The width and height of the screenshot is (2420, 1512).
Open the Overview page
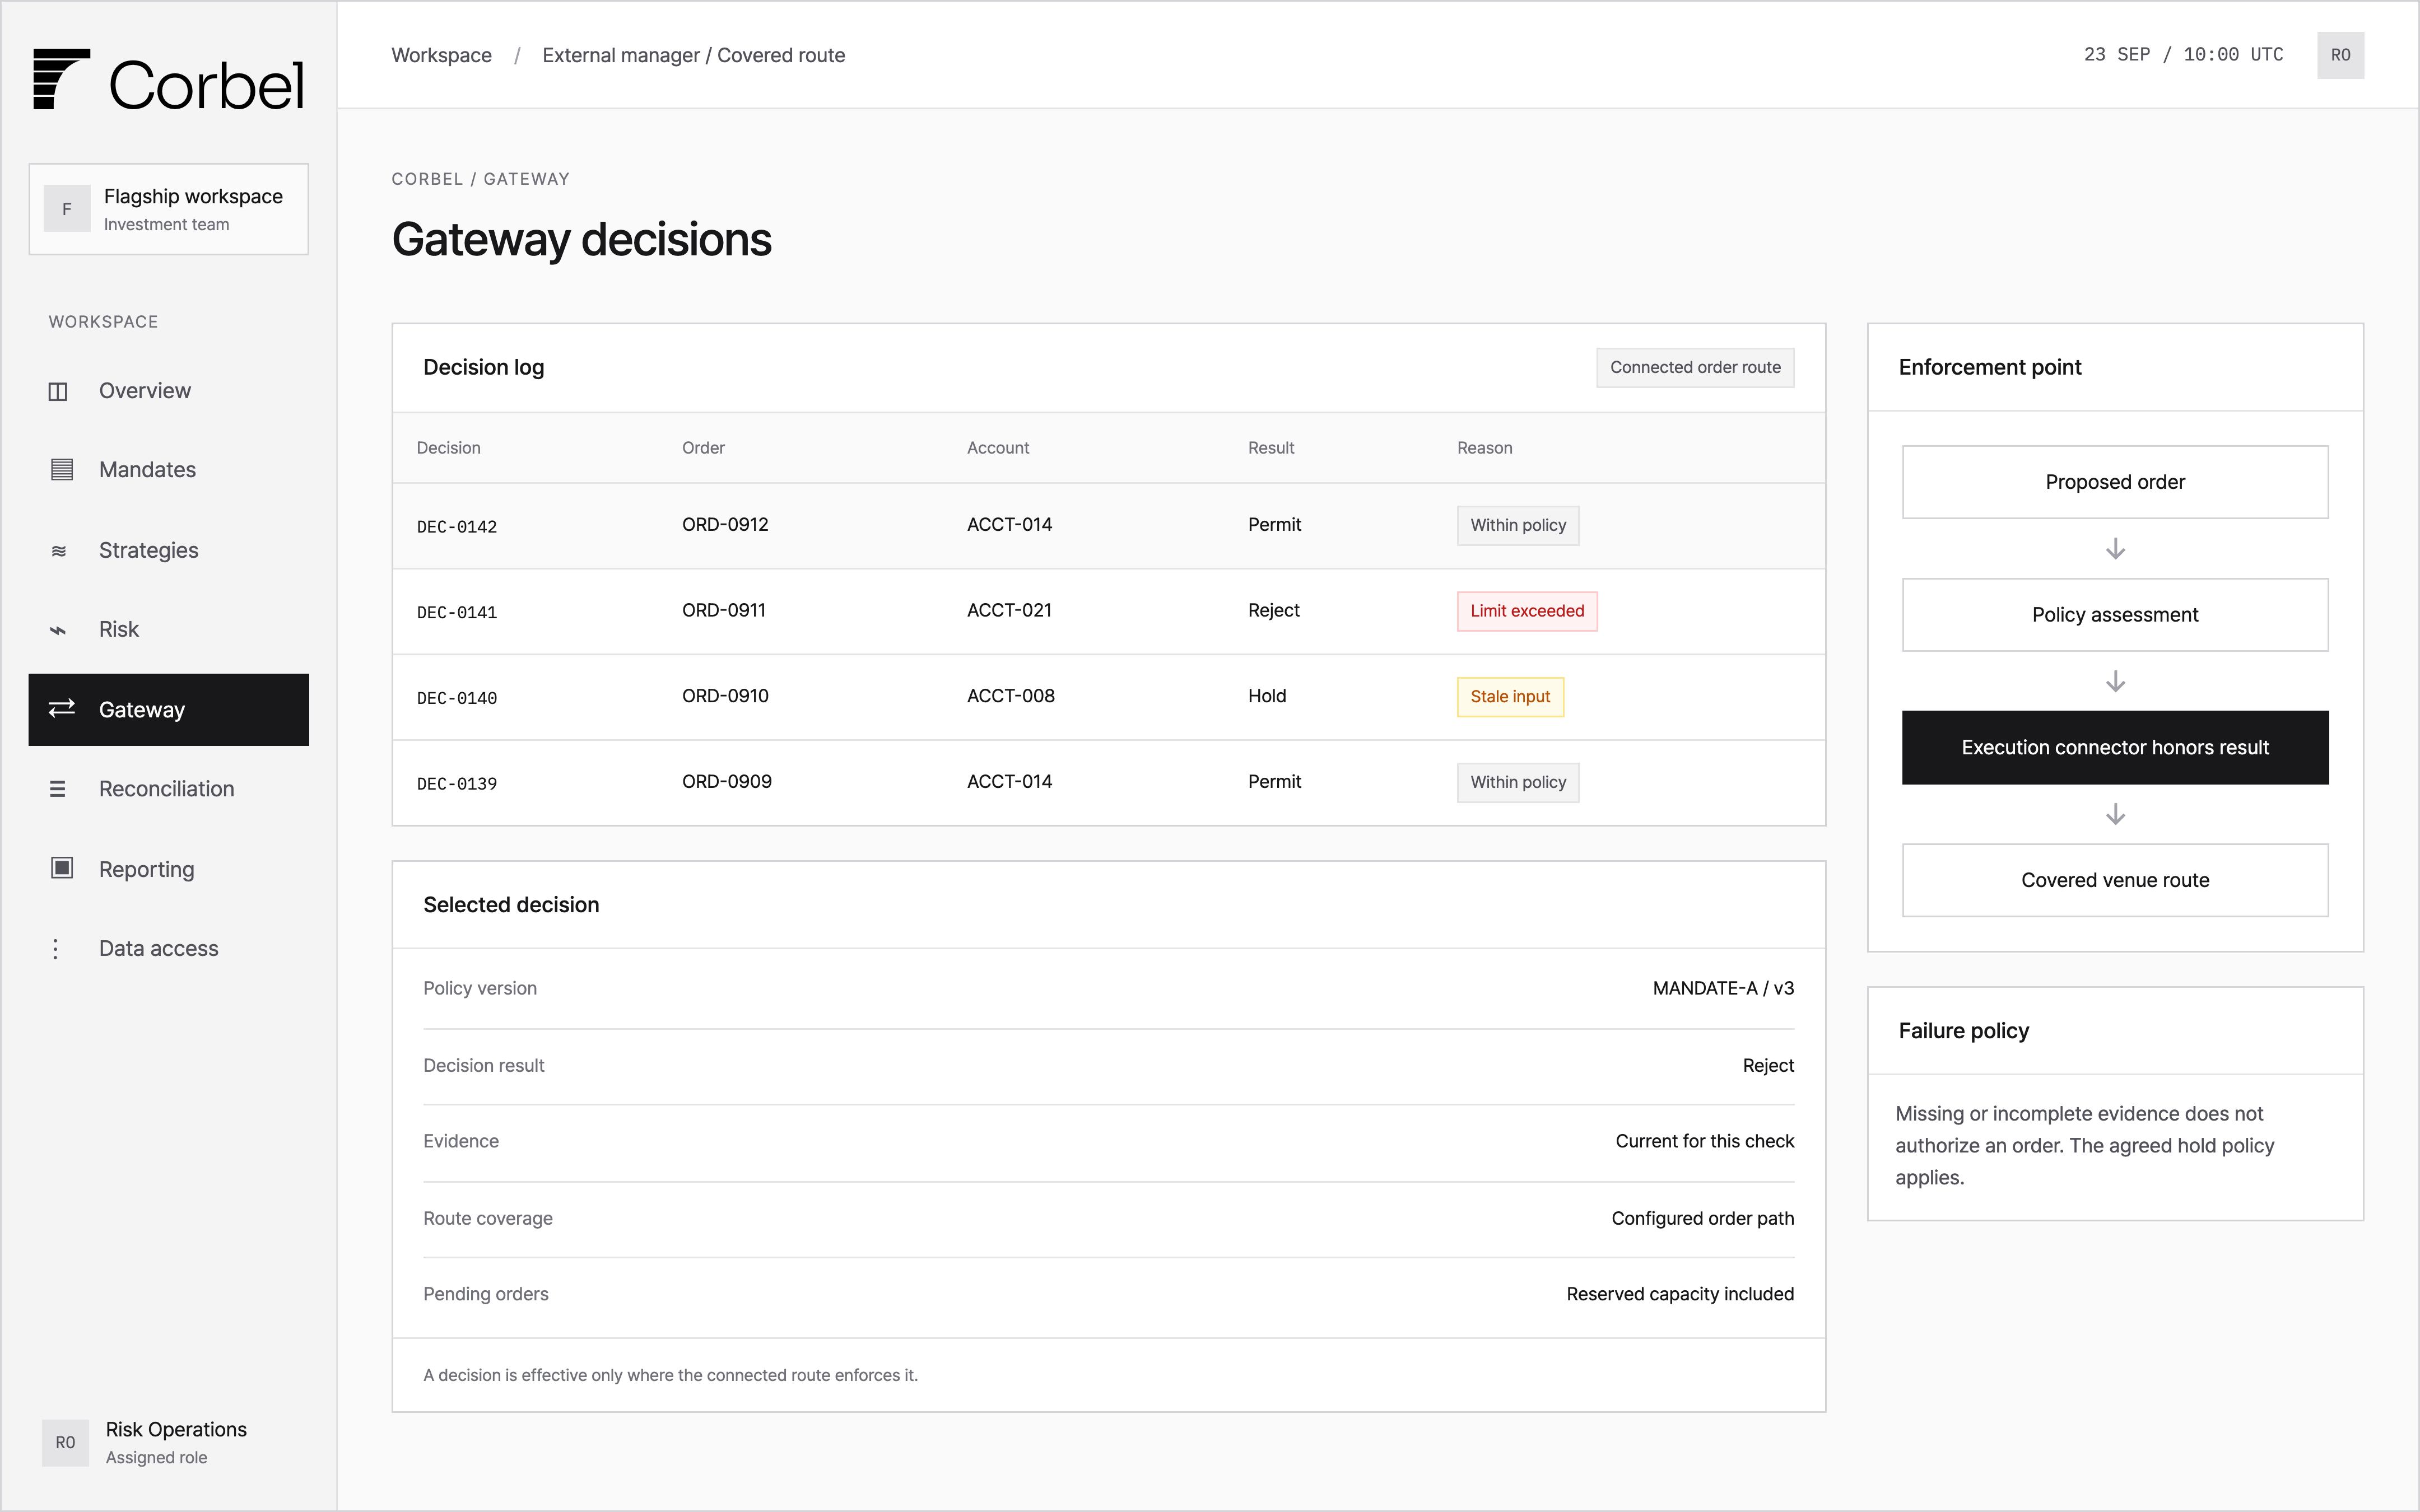pyautogui.click(x=168, y=391)
